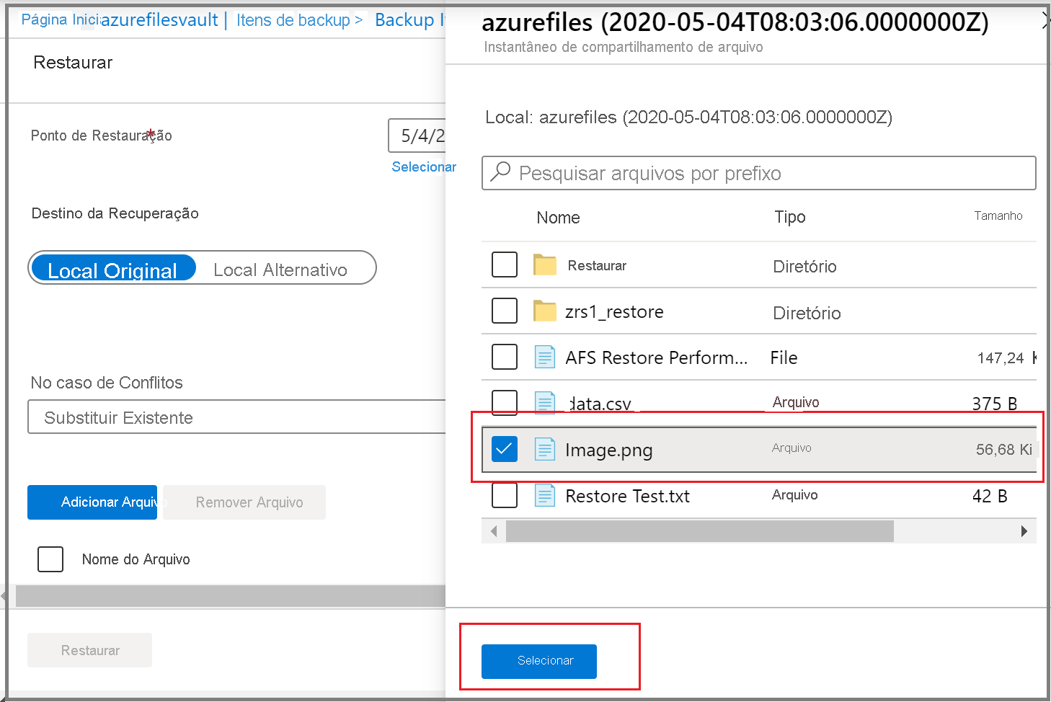Image resolution: width=1051 pixels, height=702 pixels.
Task: Check the AFS Restore Perform file checkbox
Action: pyautogui.click(x=505, y=356)
